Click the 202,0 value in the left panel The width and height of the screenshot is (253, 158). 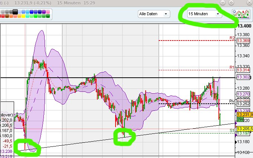click(7, 120)
